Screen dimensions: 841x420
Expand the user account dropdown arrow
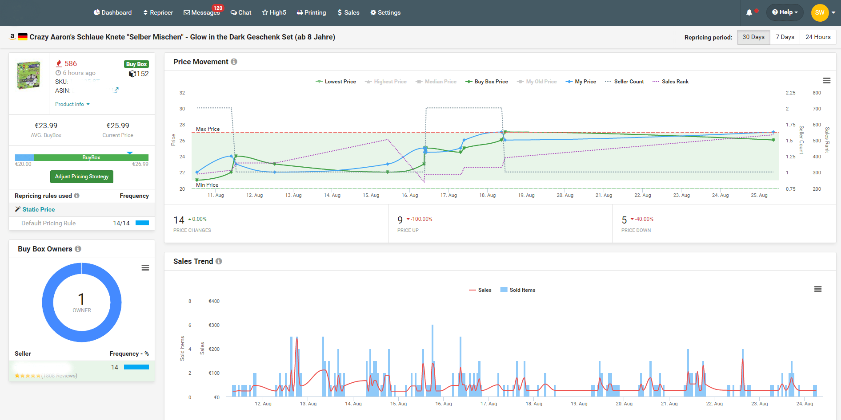[833, 12]
